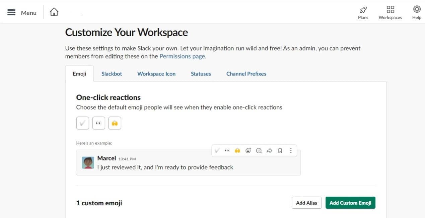This screenshot has height=218, width=425.
Task: Select the Emoji tab
Action: (x=79, y=74)
